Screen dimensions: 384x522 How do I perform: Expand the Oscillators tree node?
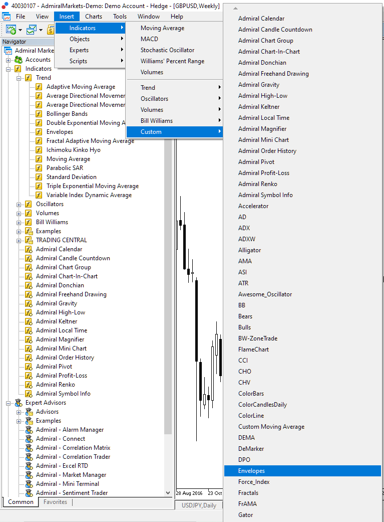point(19,205)
